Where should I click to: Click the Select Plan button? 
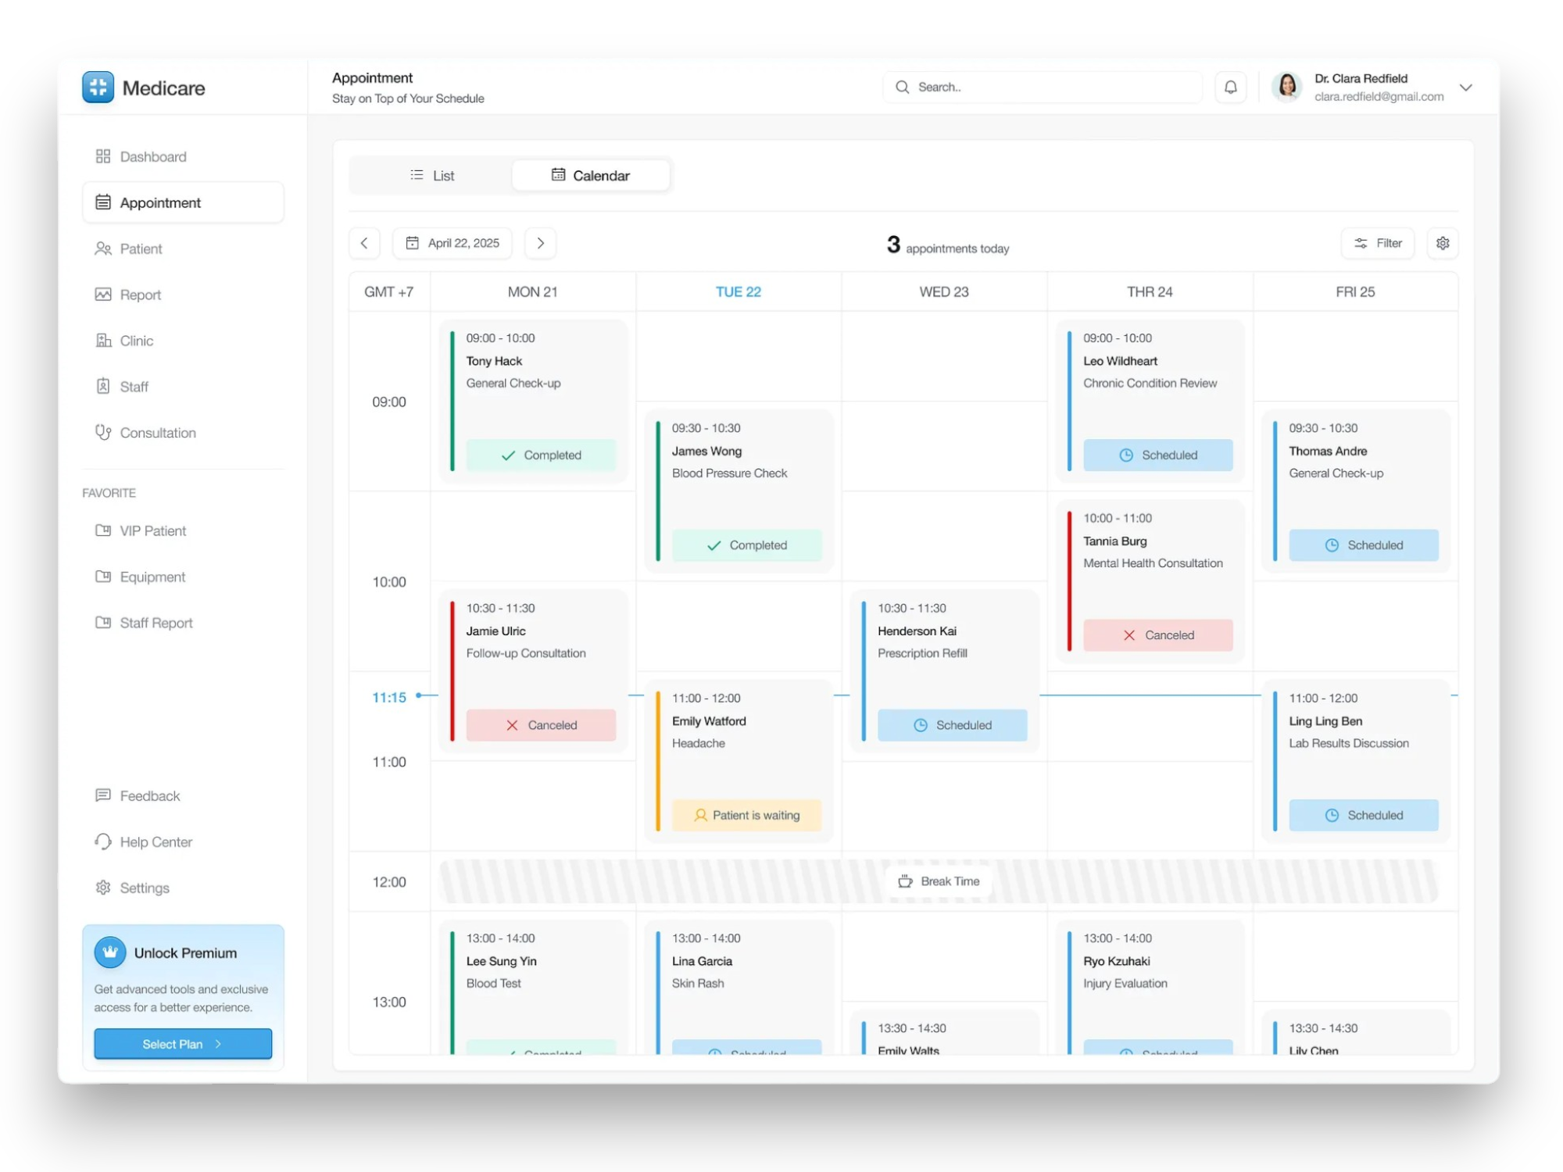tap(183, 1044)
